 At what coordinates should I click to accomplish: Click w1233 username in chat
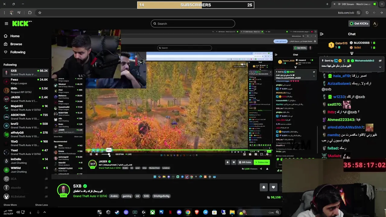point(339,97)
